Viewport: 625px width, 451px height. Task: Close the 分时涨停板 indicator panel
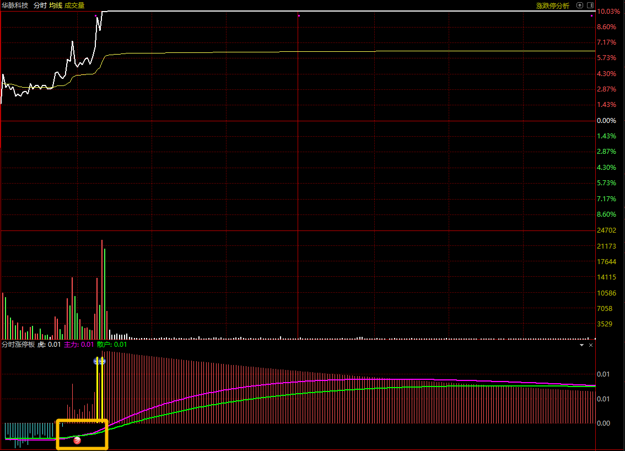click(x=591, y=345)
